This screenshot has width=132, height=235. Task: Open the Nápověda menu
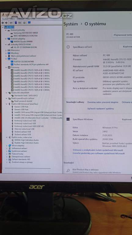(31, 19)
